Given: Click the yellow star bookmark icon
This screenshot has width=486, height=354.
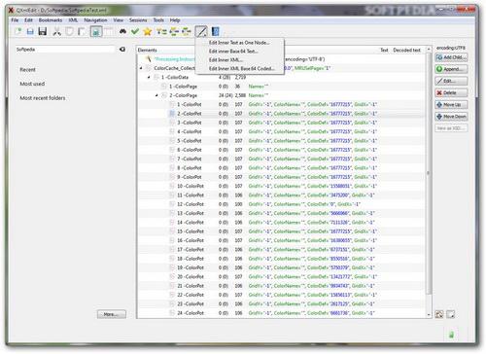Looking at the screenshot, I should pos(148,31).
